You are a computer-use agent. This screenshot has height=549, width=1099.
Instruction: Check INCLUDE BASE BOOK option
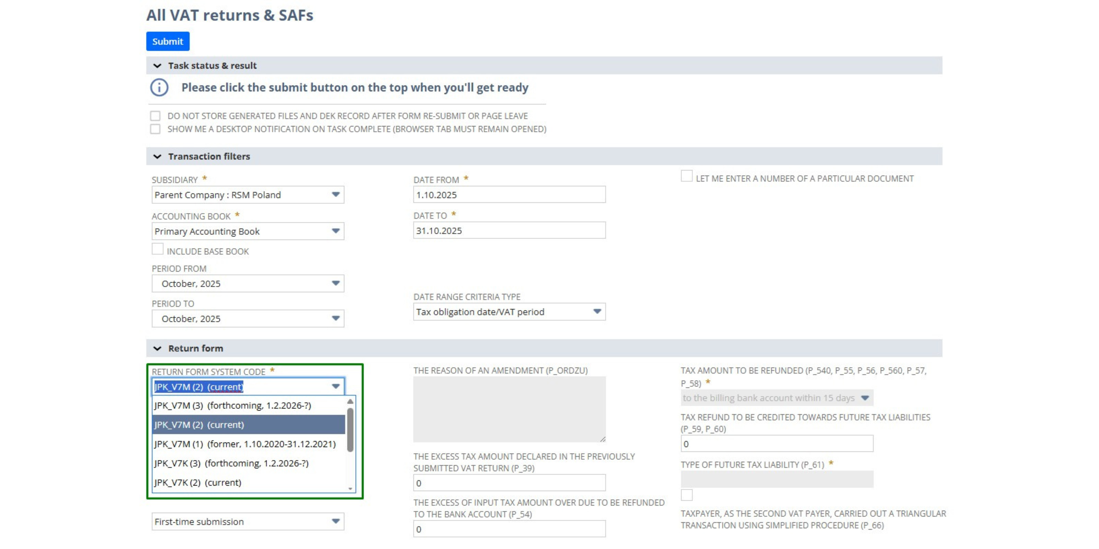point(158,248)
